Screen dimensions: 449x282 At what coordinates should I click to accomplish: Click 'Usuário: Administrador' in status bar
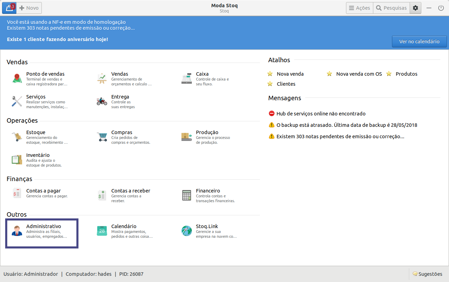point(31,274)
